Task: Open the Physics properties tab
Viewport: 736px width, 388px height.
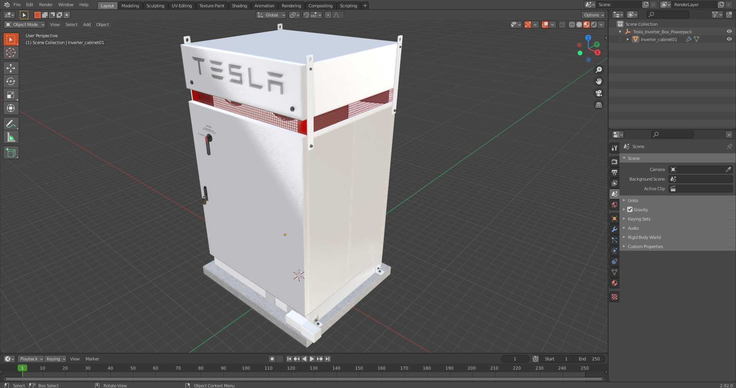Action: pyautogui.click(x=614, y=251)
